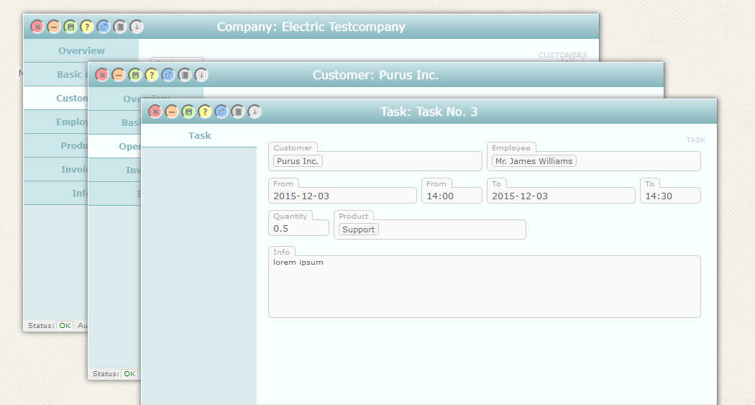Click blue pop-out icon in Customer window
755x405 pixels.
168,75
